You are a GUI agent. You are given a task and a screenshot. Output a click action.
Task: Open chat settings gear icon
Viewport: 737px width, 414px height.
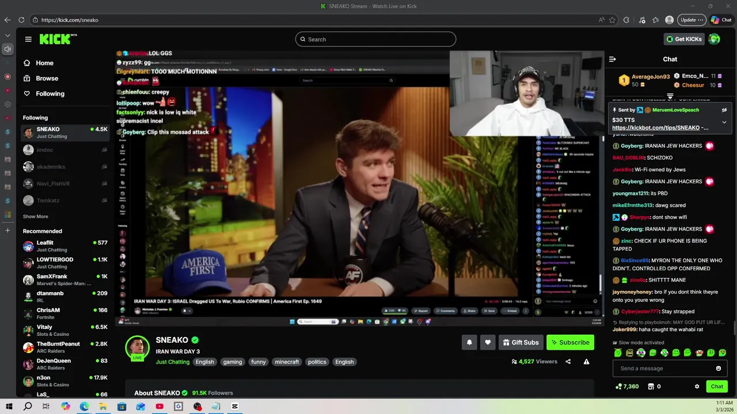click(697, 386)
